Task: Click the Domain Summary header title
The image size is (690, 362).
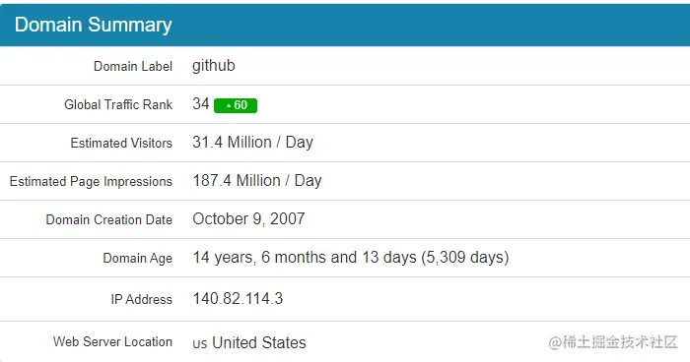Action: [94, 25]
